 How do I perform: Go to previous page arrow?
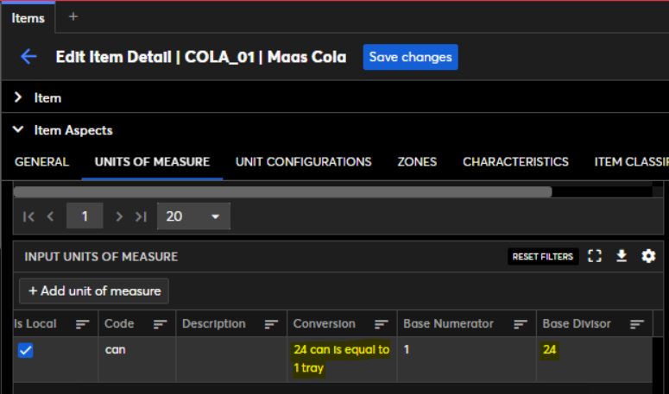(50, 216)
